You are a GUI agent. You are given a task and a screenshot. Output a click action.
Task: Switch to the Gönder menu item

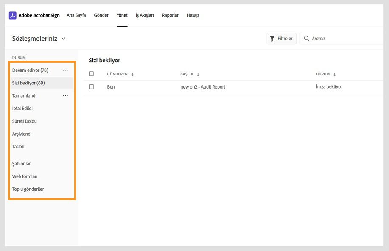tap(101, 15)
